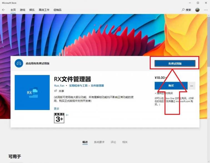Click the 搜索 search button
Viewport: 210px width, 163px height.
186,10
